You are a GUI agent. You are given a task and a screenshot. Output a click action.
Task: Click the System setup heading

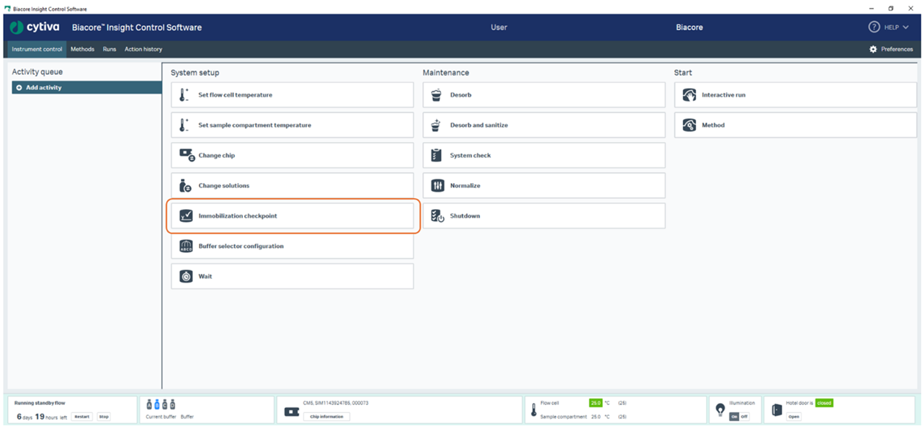click(195, 73)
